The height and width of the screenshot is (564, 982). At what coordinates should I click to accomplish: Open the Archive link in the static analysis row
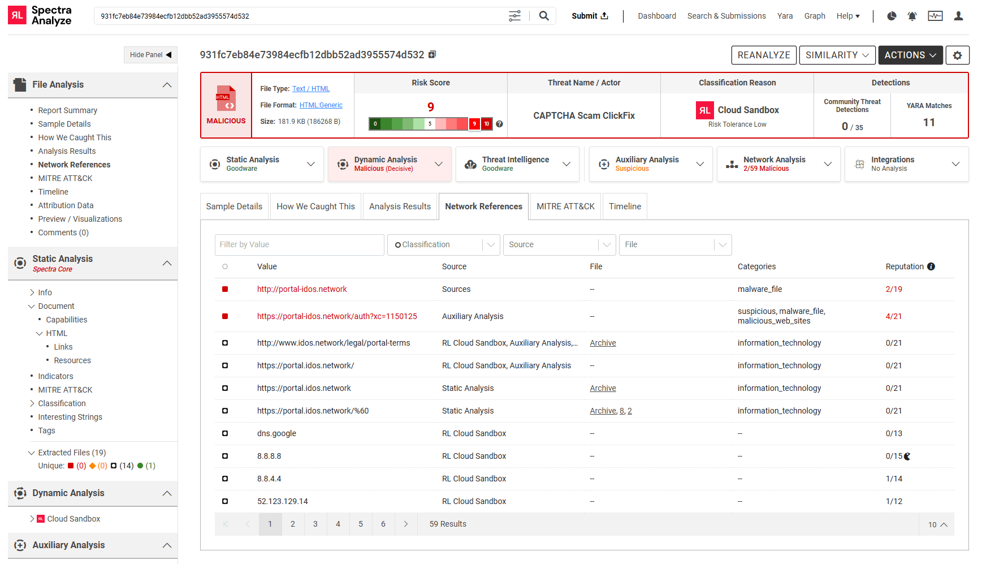(x=603, y=388)
